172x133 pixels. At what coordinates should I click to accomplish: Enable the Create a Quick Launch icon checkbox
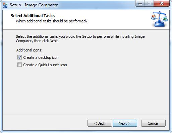coord(19,65)
